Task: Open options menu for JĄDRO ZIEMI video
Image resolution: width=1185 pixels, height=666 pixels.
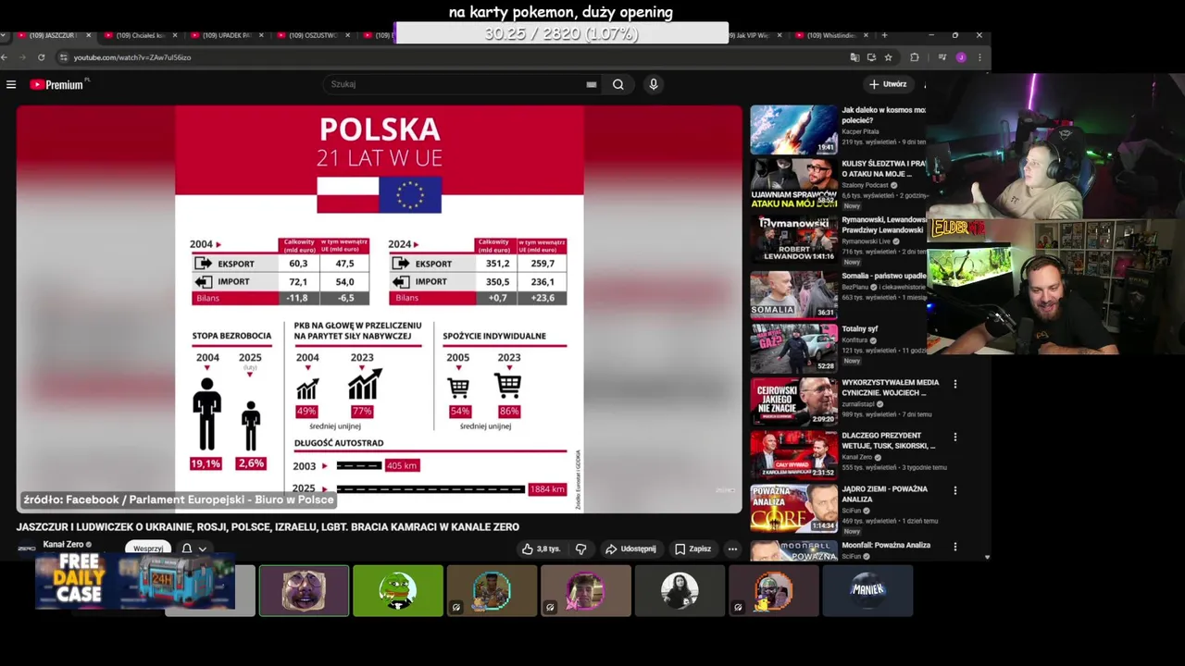Action: [955, 490]
